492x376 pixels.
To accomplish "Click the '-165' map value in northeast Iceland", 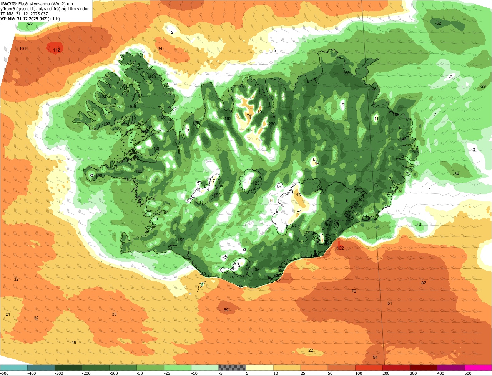I will (346, 73).
